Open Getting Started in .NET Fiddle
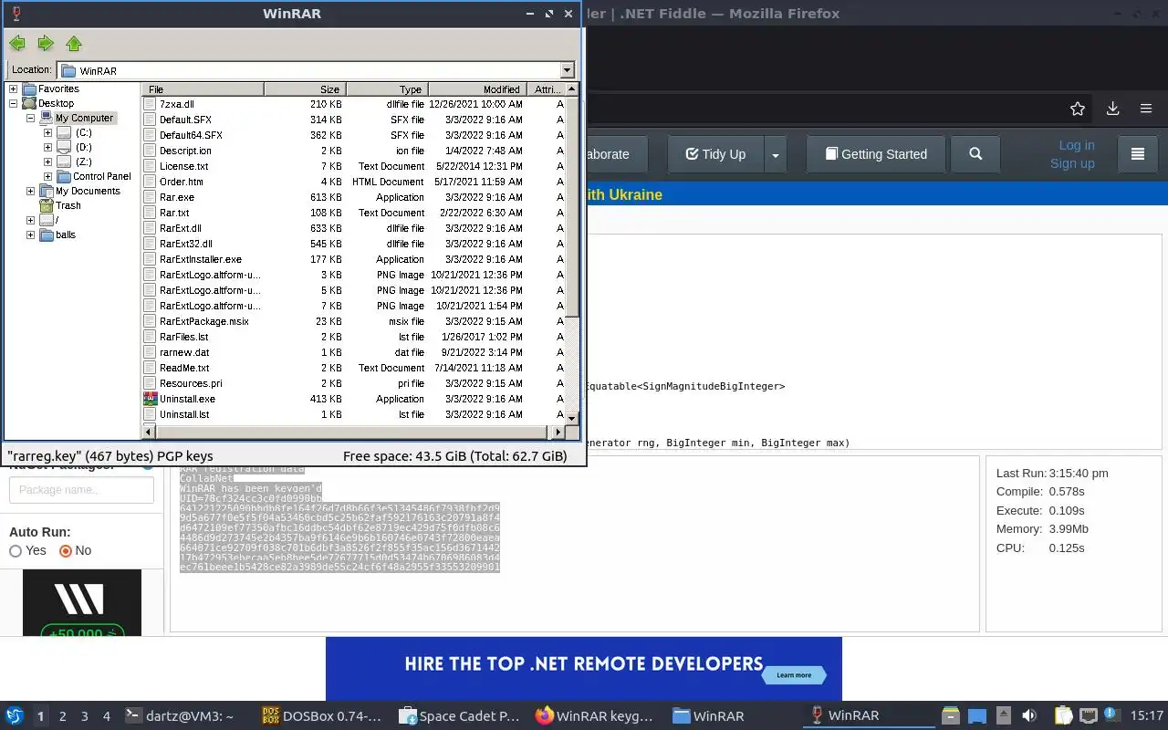 point(876,154)
